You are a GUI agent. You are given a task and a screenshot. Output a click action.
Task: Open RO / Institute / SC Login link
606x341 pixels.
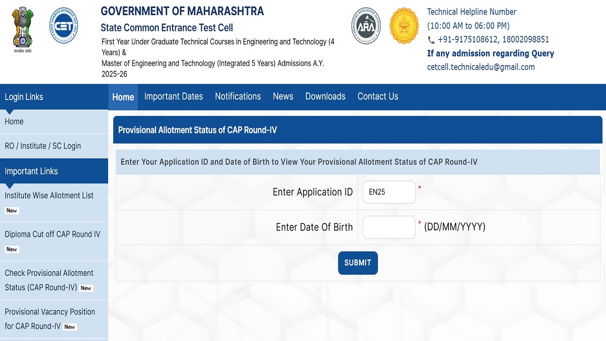(x=43, y=146)
